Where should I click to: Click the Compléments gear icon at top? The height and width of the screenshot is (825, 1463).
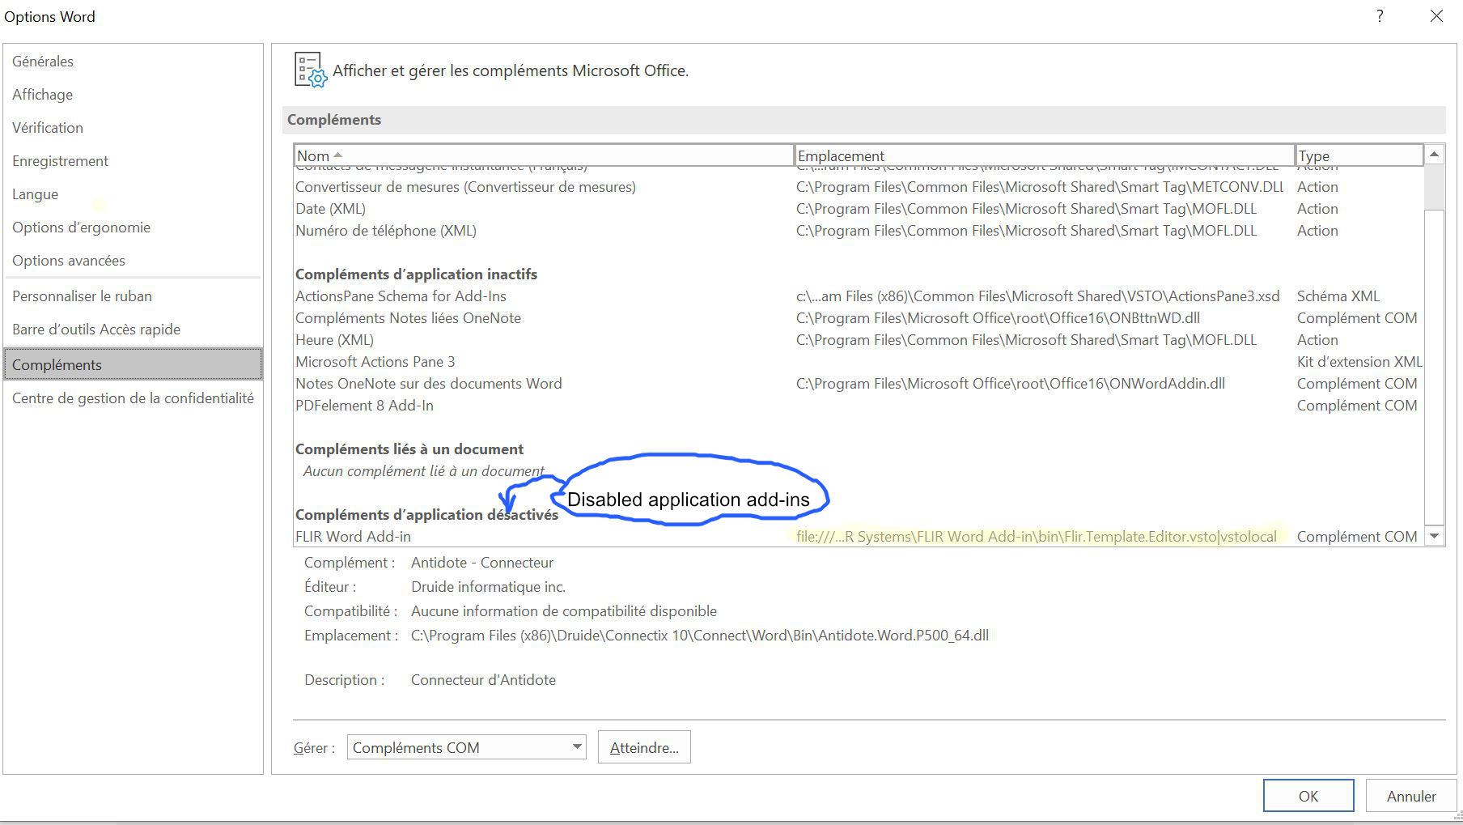[310, 70]
